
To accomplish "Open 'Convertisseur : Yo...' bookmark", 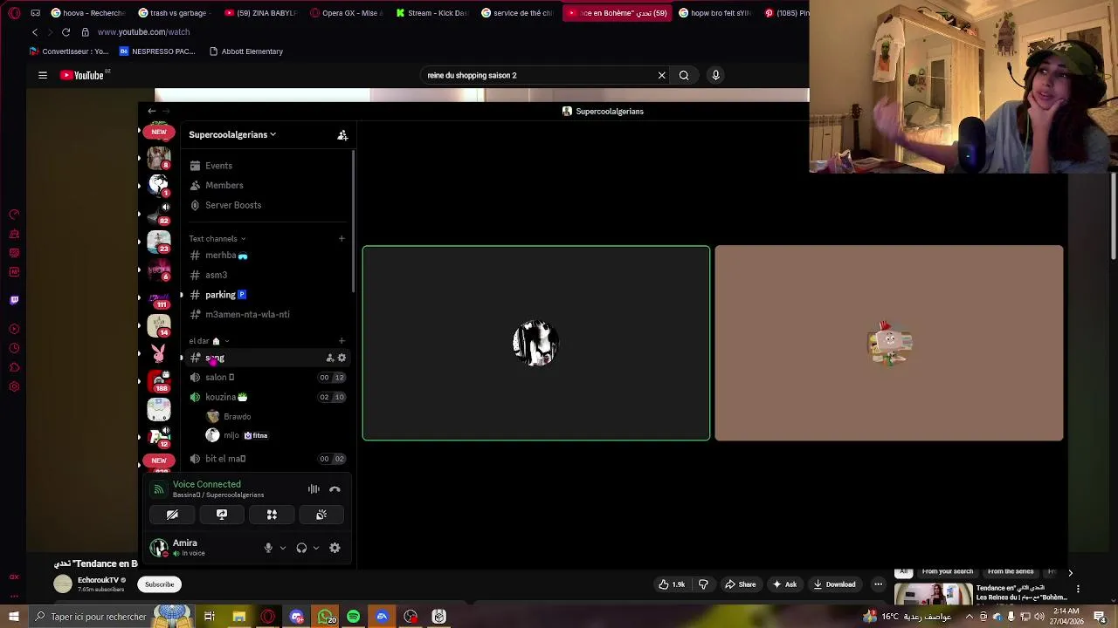I will pyautogui.click(x=69, y=51).
